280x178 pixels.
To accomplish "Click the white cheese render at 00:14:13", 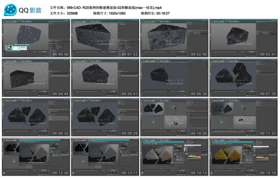I will click(174, 157).
